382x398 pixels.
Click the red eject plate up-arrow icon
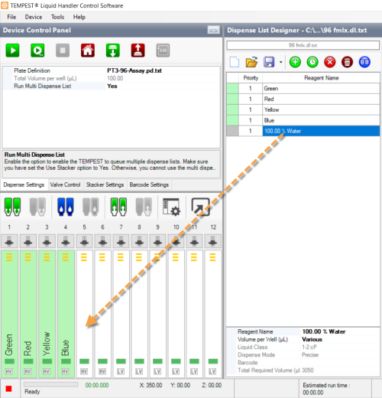[x=138, y=51]
